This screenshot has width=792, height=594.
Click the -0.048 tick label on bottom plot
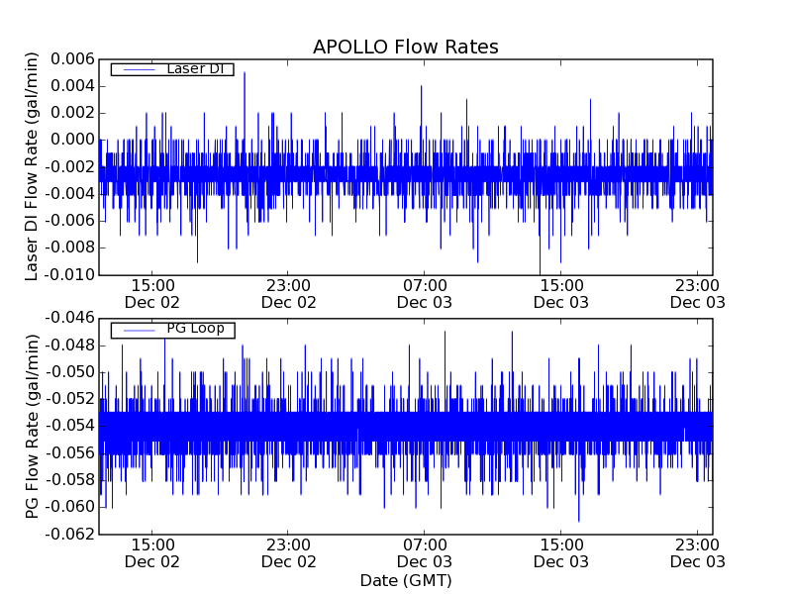click(x=69, y=346)
